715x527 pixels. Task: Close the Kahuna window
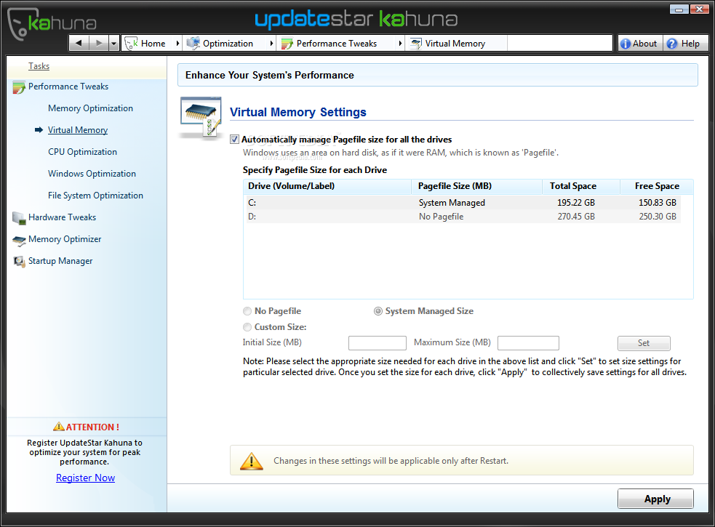pos(699,9)
